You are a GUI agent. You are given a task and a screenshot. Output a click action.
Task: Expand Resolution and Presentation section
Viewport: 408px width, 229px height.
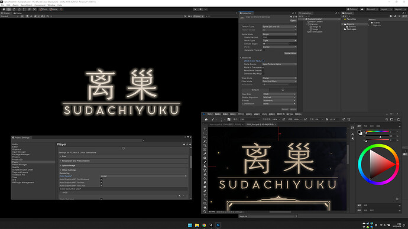point(124,161)
